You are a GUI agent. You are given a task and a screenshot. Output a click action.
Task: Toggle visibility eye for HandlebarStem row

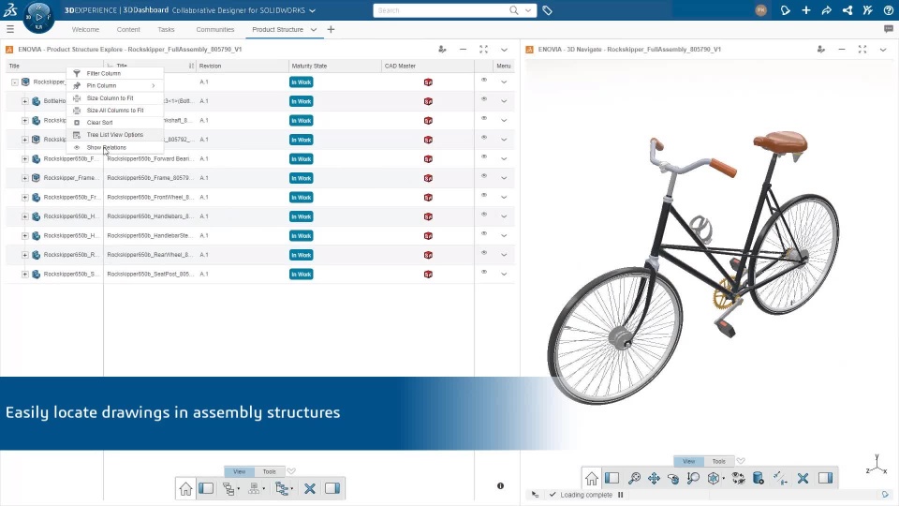coord(484,233)
